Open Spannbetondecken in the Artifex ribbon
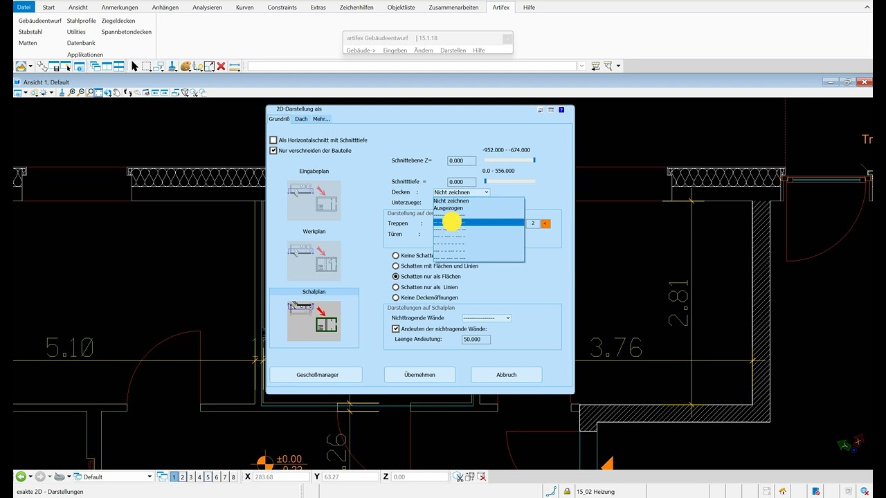Screen dimensions: 886x498 point(127,32)
